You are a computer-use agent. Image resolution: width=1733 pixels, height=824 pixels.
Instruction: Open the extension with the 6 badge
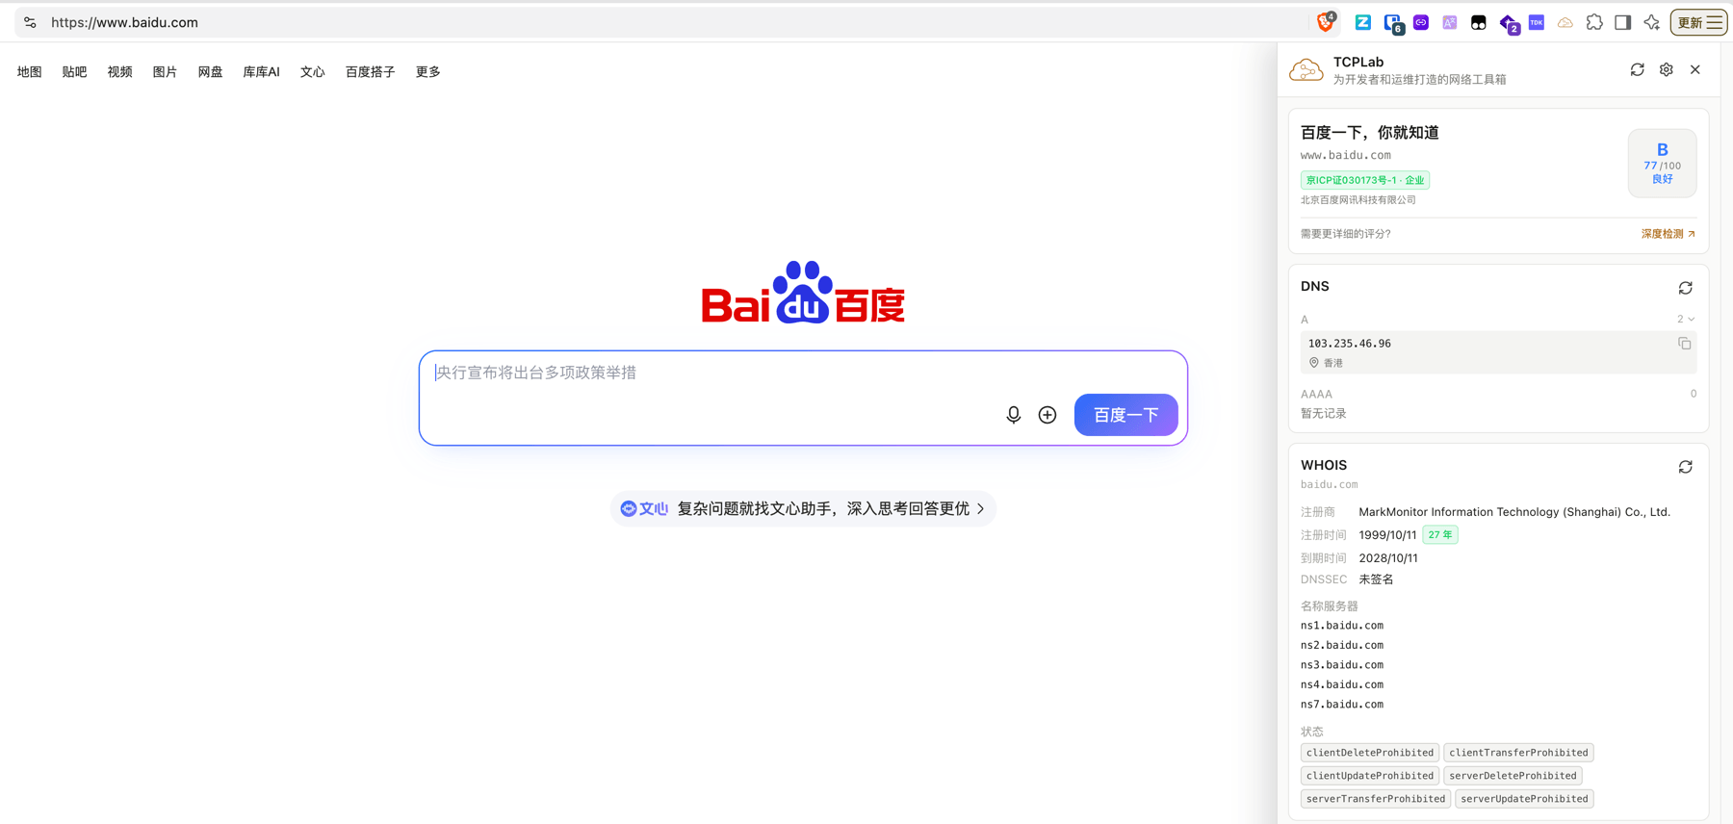point(1393,23)
